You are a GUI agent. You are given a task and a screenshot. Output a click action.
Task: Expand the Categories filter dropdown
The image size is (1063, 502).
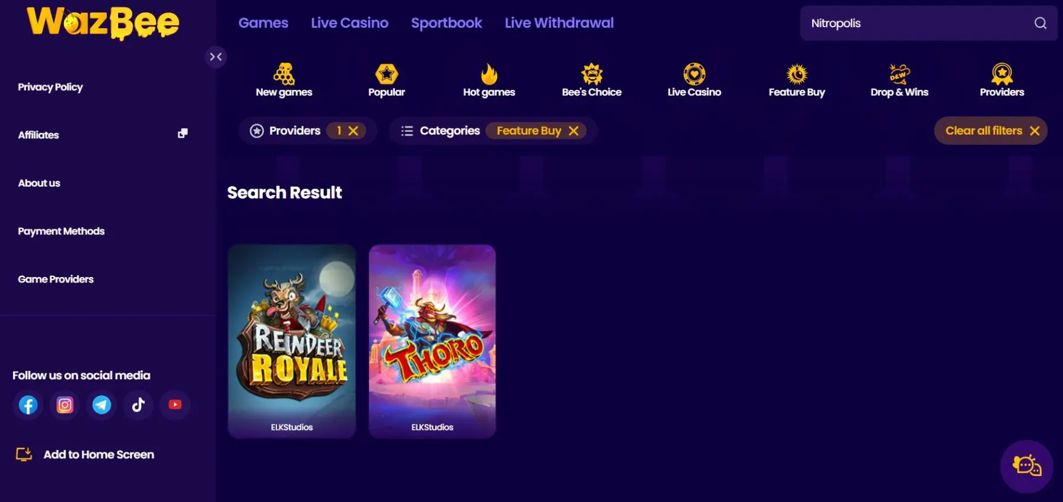click(441, 131)
